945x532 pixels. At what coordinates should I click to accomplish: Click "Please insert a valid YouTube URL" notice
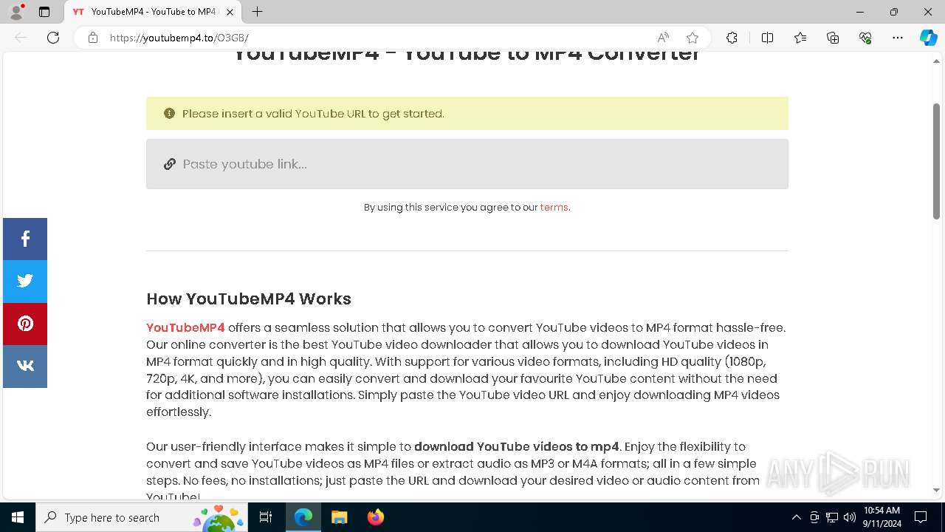point(467,114)
